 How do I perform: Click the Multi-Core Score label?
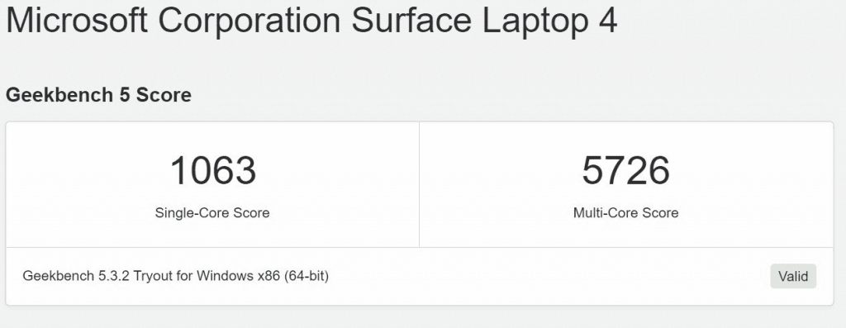click(626, 212)
